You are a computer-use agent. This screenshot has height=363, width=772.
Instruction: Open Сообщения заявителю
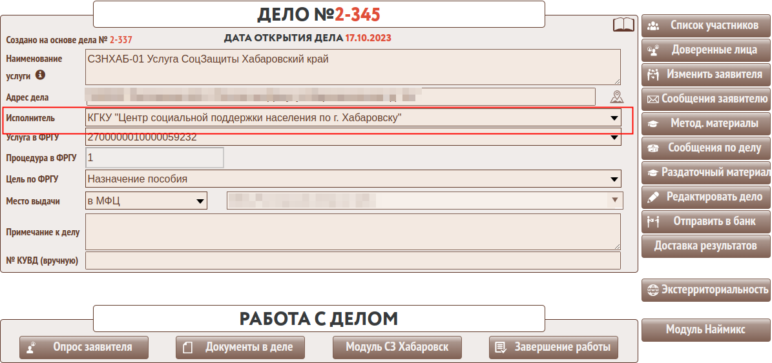705,99
